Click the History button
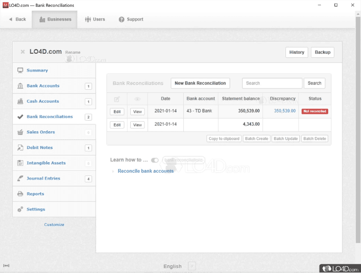This screenshot has width=361, height=273. coord(297,52)
